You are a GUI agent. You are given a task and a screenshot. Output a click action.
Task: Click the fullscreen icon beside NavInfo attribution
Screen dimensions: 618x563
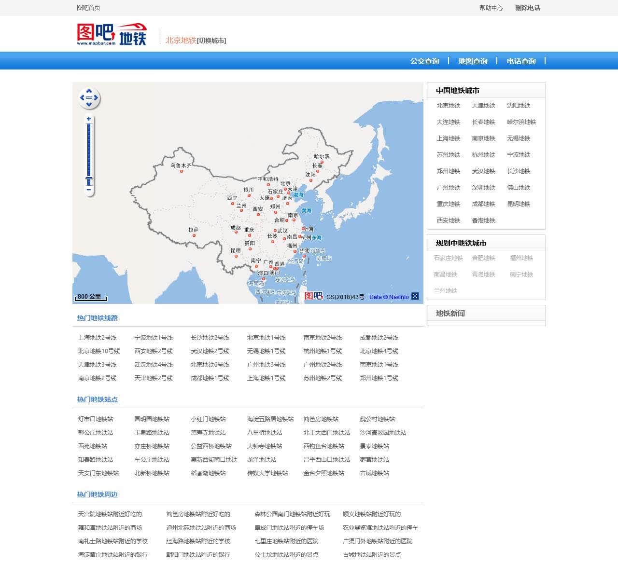[x=415, y=297]
